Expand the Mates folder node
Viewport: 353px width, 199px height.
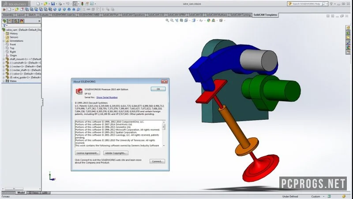4,81
